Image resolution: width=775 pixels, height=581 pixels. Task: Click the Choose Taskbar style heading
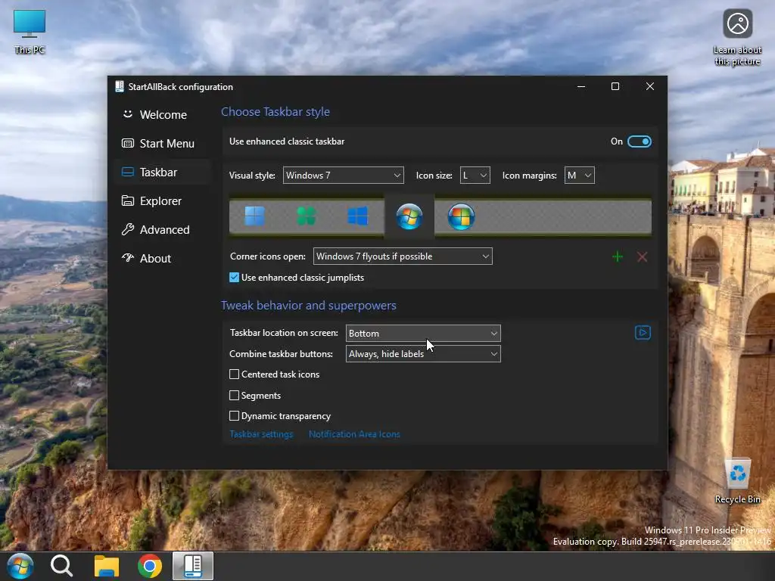tap(275, 112)
